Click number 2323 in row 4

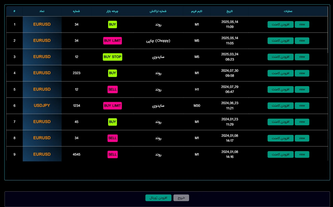point(77,73)
